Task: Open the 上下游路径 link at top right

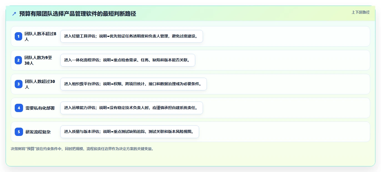Action: tap(360, 12)
